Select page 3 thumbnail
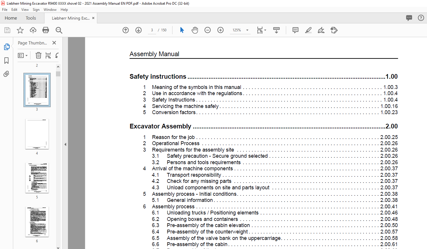This screenshot has width=427, height=249. (37, 90)
